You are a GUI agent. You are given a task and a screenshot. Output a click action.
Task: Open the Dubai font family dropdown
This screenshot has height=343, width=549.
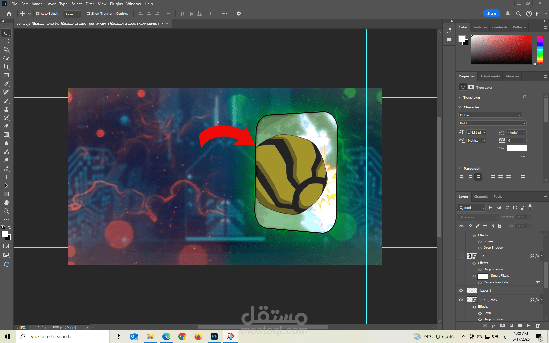(x=519, y=115)
